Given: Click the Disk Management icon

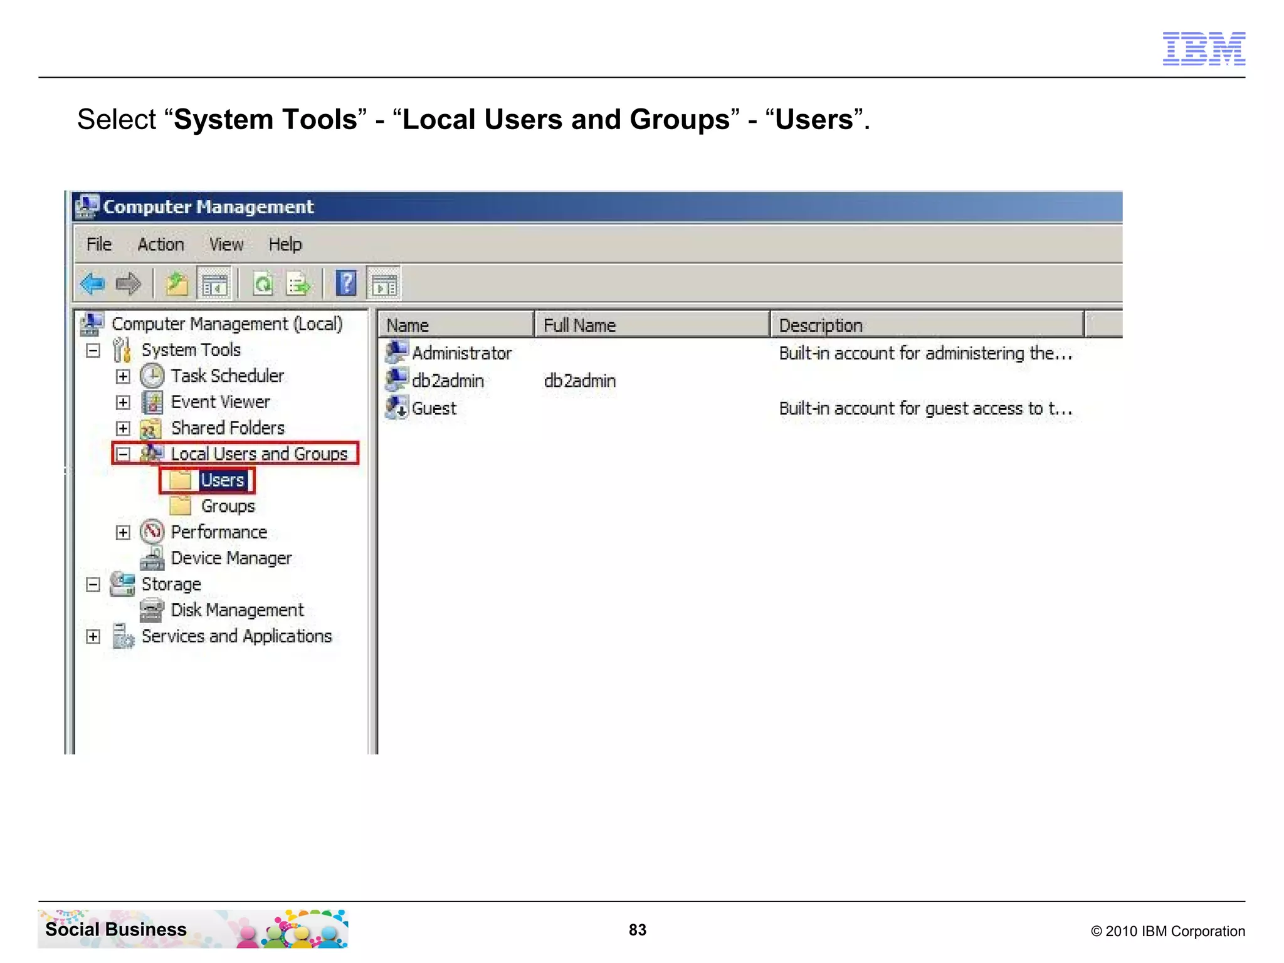Looking at the screenshot, I should point(152,610).
